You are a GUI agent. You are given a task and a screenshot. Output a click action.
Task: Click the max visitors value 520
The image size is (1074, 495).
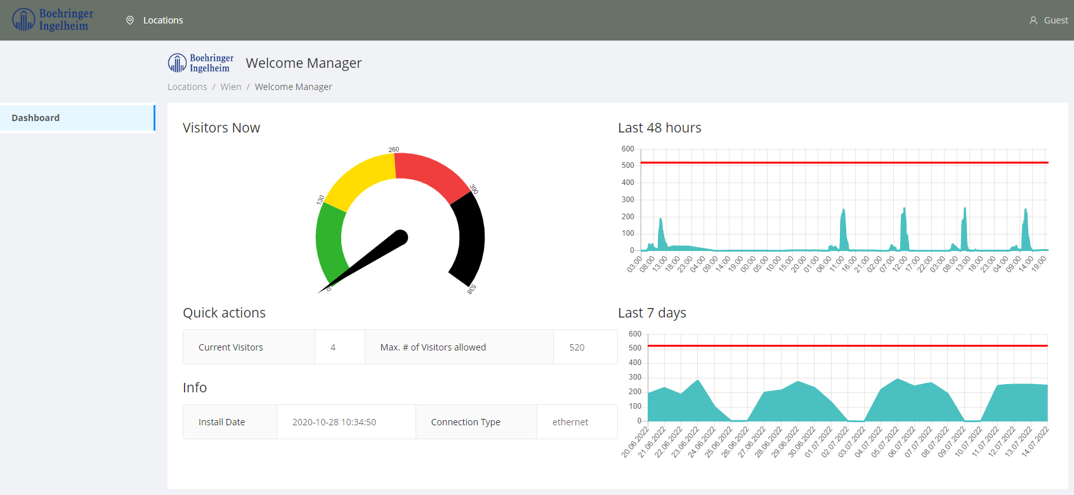(x=577, y=347)
